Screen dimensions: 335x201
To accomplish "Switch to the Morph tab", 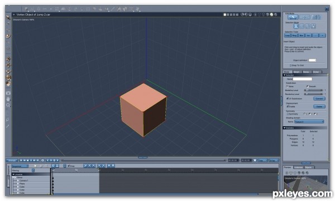I will point(296,72).
